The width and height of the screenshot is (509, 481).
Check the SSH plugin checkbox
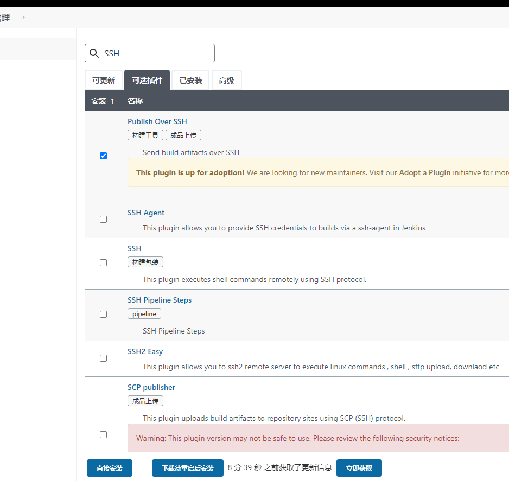(x=103, y=262)
